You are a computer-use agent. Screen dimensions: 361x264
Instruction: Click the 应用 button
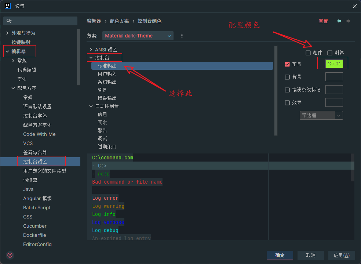(x=341, y=255)
